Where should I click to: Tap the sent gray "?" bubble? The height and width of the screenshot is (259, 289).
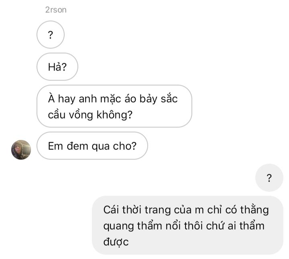click(x=269, y=178)
